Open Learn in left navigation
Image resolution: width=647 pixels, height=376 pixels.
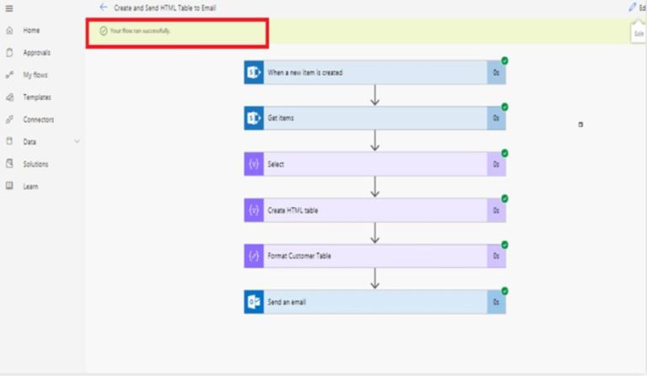[30, 187]
